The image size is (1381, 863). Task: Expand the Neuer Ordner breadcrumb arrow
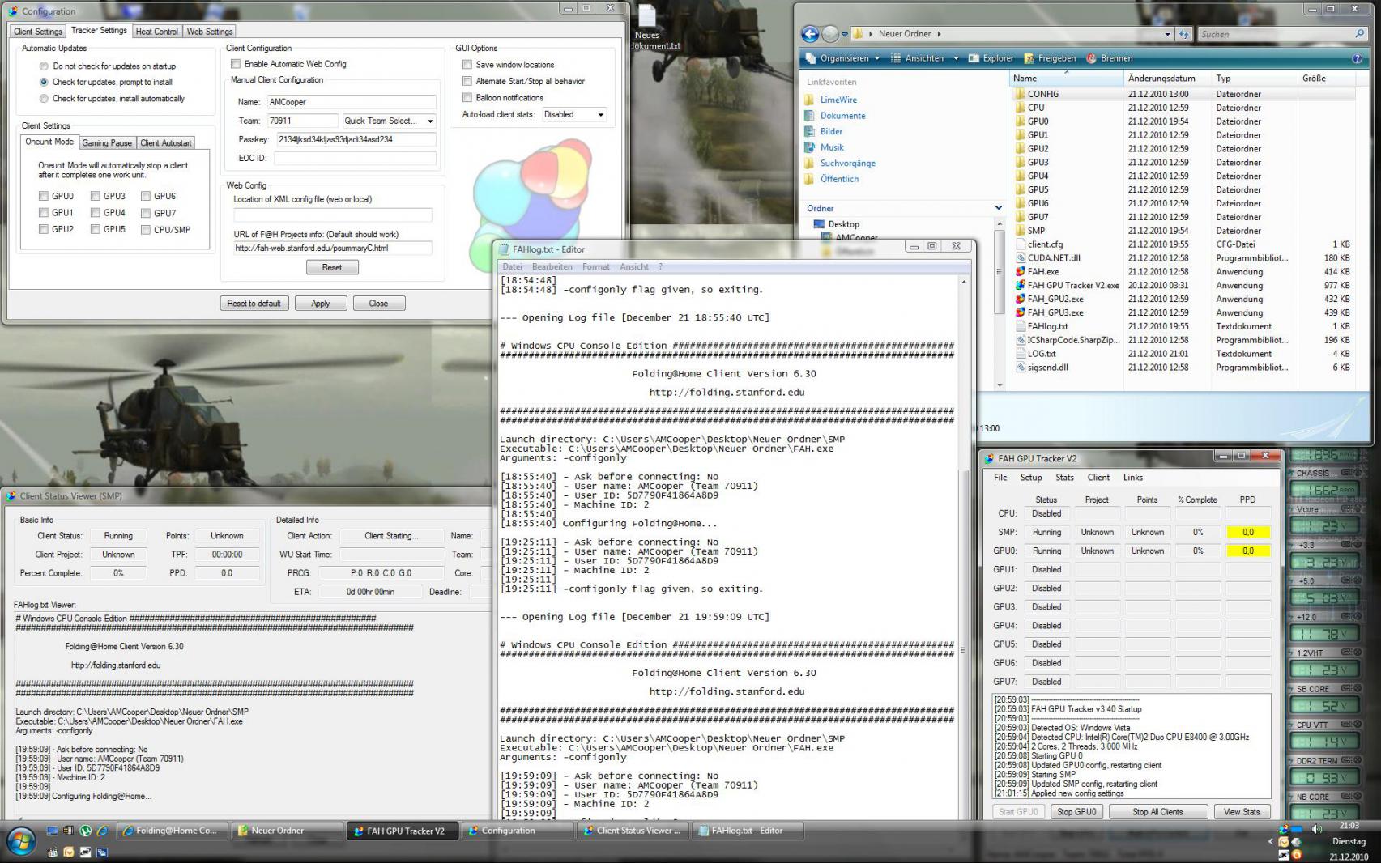[939, 34]
